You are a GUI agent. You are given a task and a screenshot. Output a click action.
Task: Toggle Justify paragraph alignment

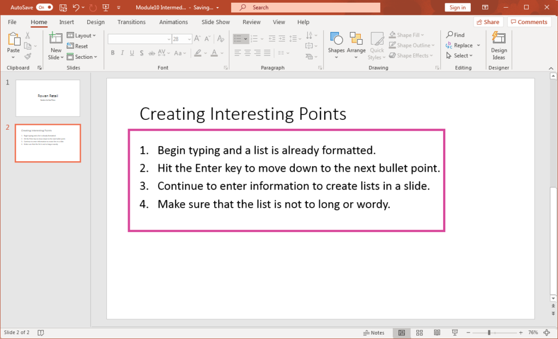(267, 53)
